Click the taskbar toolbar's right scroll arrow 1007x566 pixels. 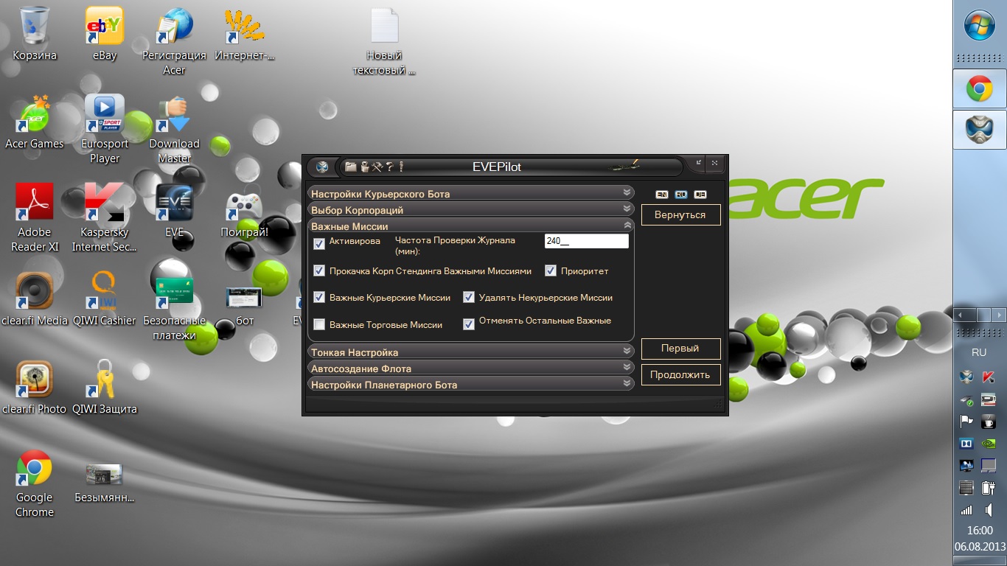pos(1000,314)
